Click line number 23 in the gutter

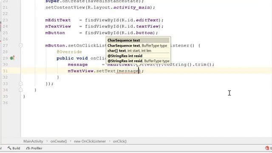(6, 20)
